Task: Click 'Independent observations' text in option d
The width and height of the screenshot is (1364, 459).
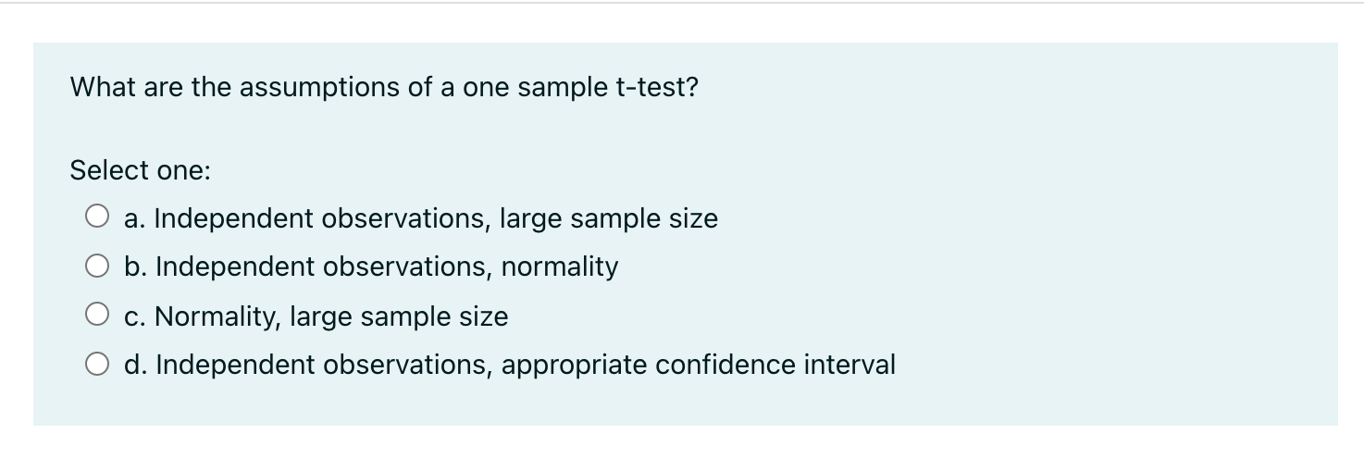Action: point(325,365)
